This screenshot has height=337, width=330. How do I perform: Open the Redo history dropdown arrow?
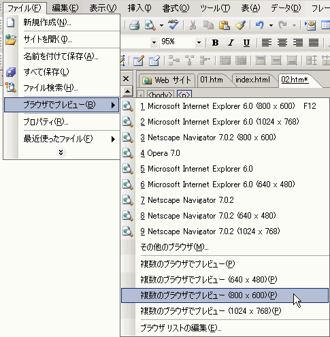(294, 25)
